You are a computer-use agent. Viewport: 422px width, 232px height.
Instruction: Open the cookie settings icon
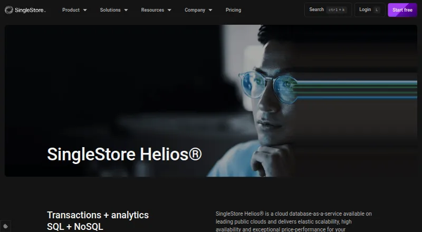pyautogui.click(x=5, y=226)
